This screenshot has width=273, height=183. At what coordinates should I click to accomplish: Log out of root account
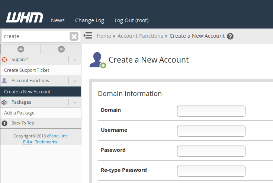[x=131, y=20]
